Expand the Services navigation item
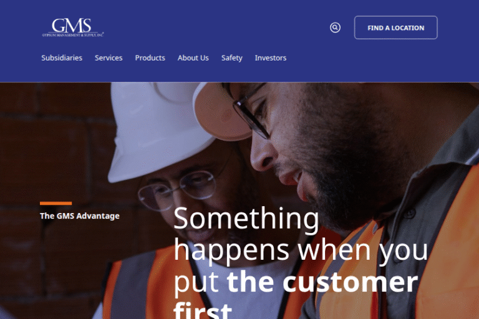 click(109, 58)
